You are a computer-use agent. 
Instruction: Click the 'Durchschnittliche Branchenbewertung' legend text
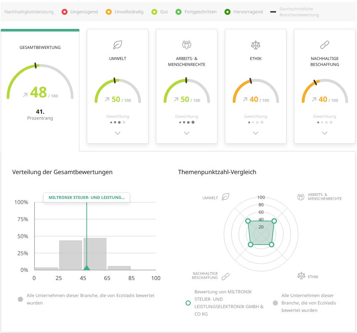[299, 12]
